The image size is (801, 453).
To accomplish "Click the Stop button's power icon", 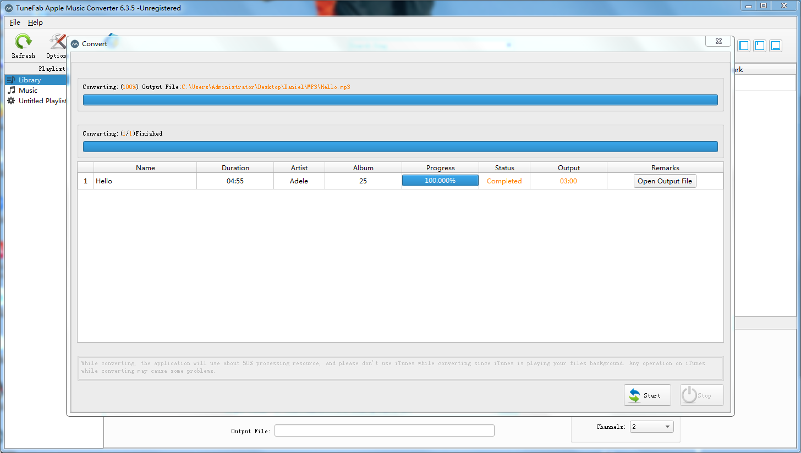I will pos(689,395).
